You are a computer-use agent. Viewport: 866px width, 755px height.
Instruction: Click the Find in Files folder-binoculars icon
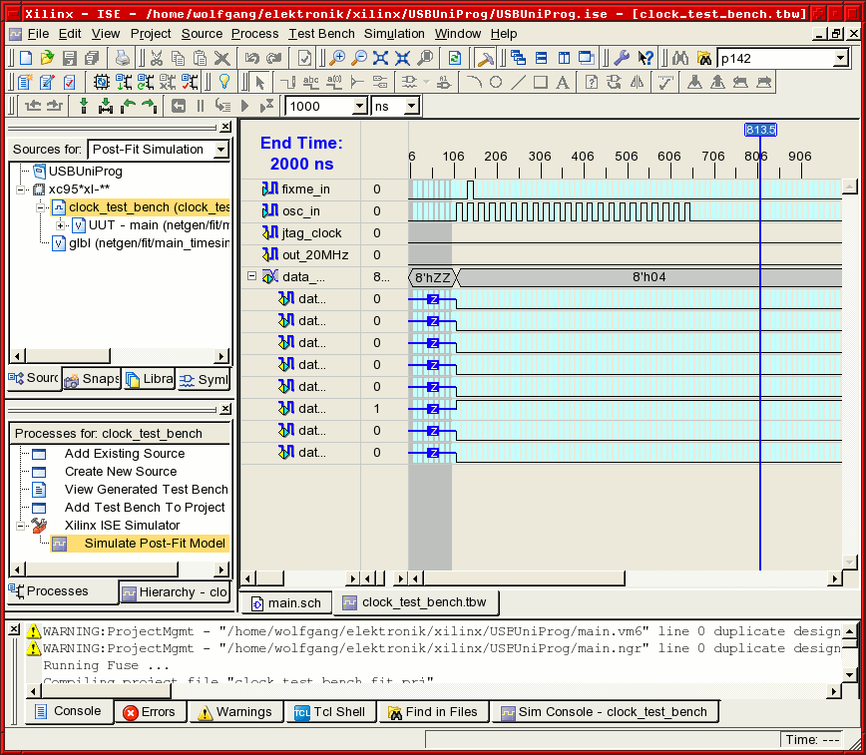[703, 58]
